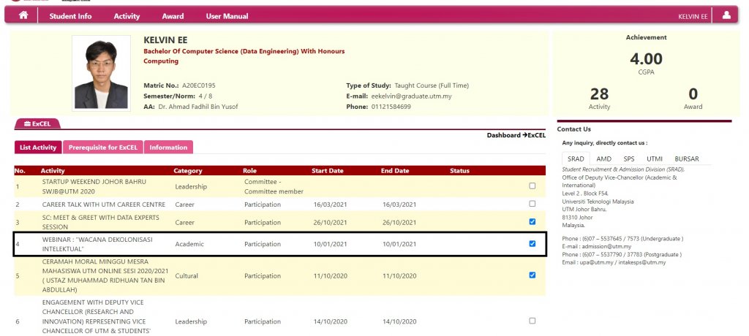Select the List Activity tab
This screenshot has height=336, width=749.
pyautogui.click(x=38, y=148)
